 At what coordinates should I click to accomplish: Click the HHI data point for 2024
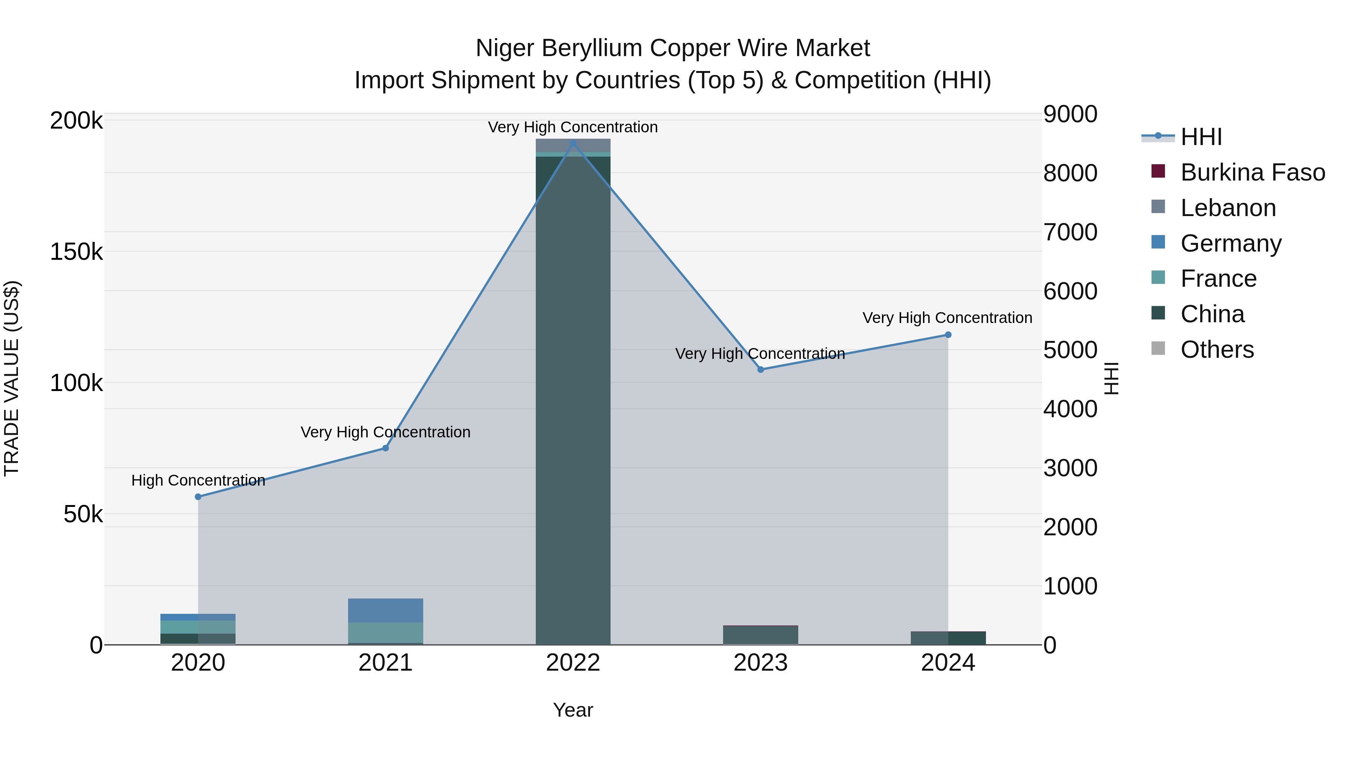click(948, 335)
